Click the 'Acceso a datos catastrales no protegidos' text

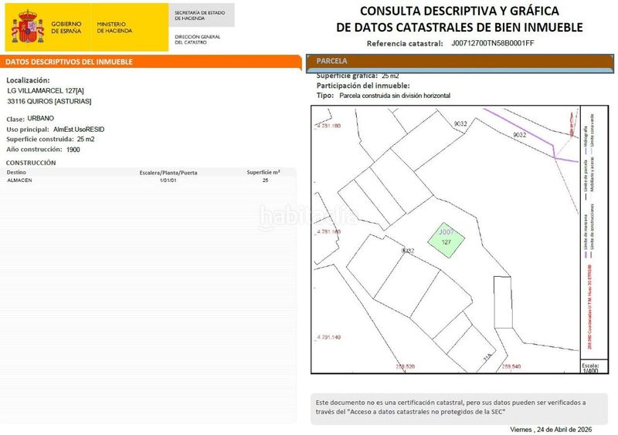[434, 412]
